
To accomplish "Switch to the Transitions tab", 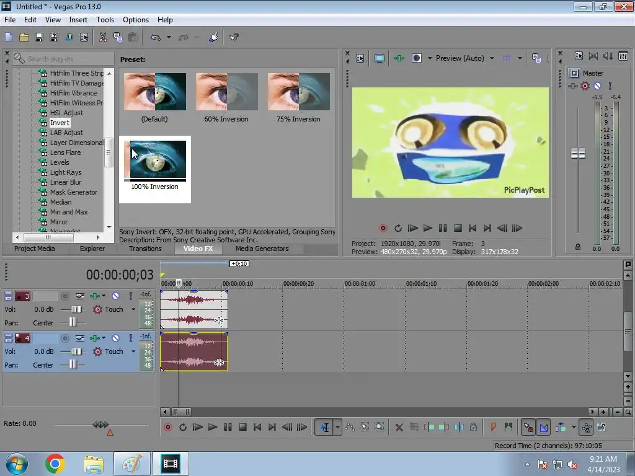I will click(145, 249).
